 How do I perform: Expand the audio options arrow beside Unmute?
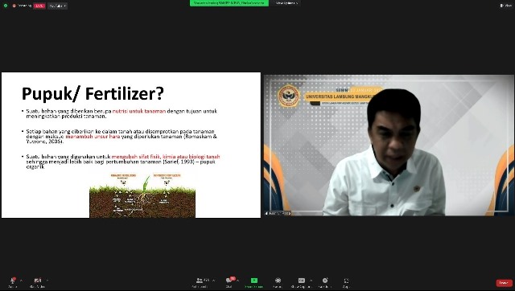(22, 281)
